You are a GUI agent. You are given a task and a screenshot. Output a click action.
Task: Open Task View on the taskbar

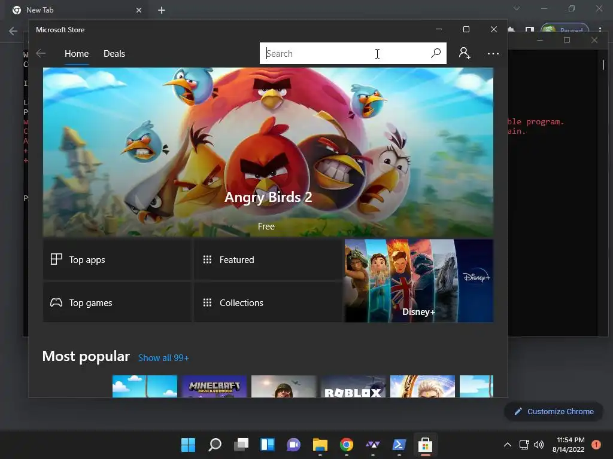(x=241, y=445)
